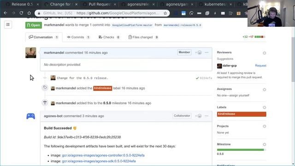The height and width of the screenshot is (166, 295).
Task: Click the commit status checkmark icon
Action: (x=197, y=78)
